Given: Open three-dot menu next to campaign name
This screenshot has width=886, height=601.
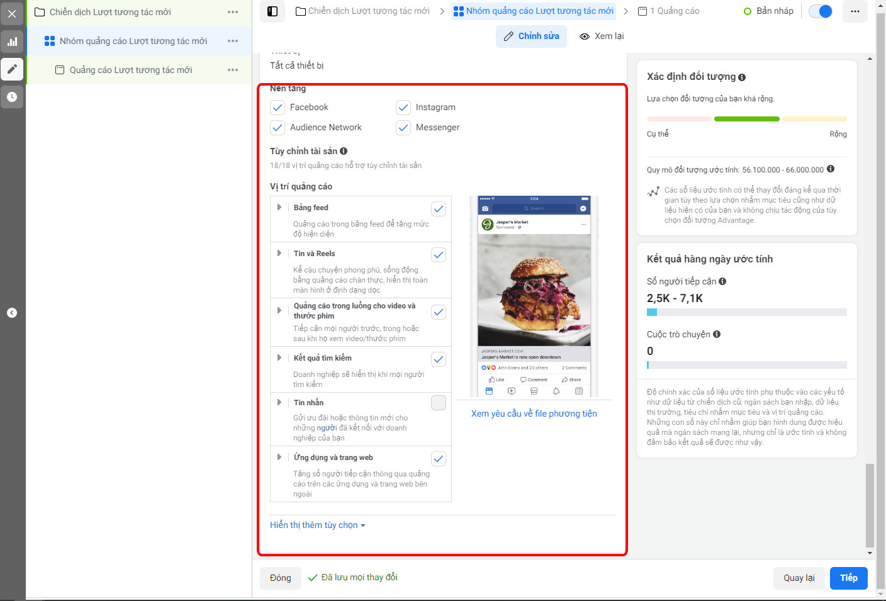Looking at the screenshot, I should tap(233, 12).
